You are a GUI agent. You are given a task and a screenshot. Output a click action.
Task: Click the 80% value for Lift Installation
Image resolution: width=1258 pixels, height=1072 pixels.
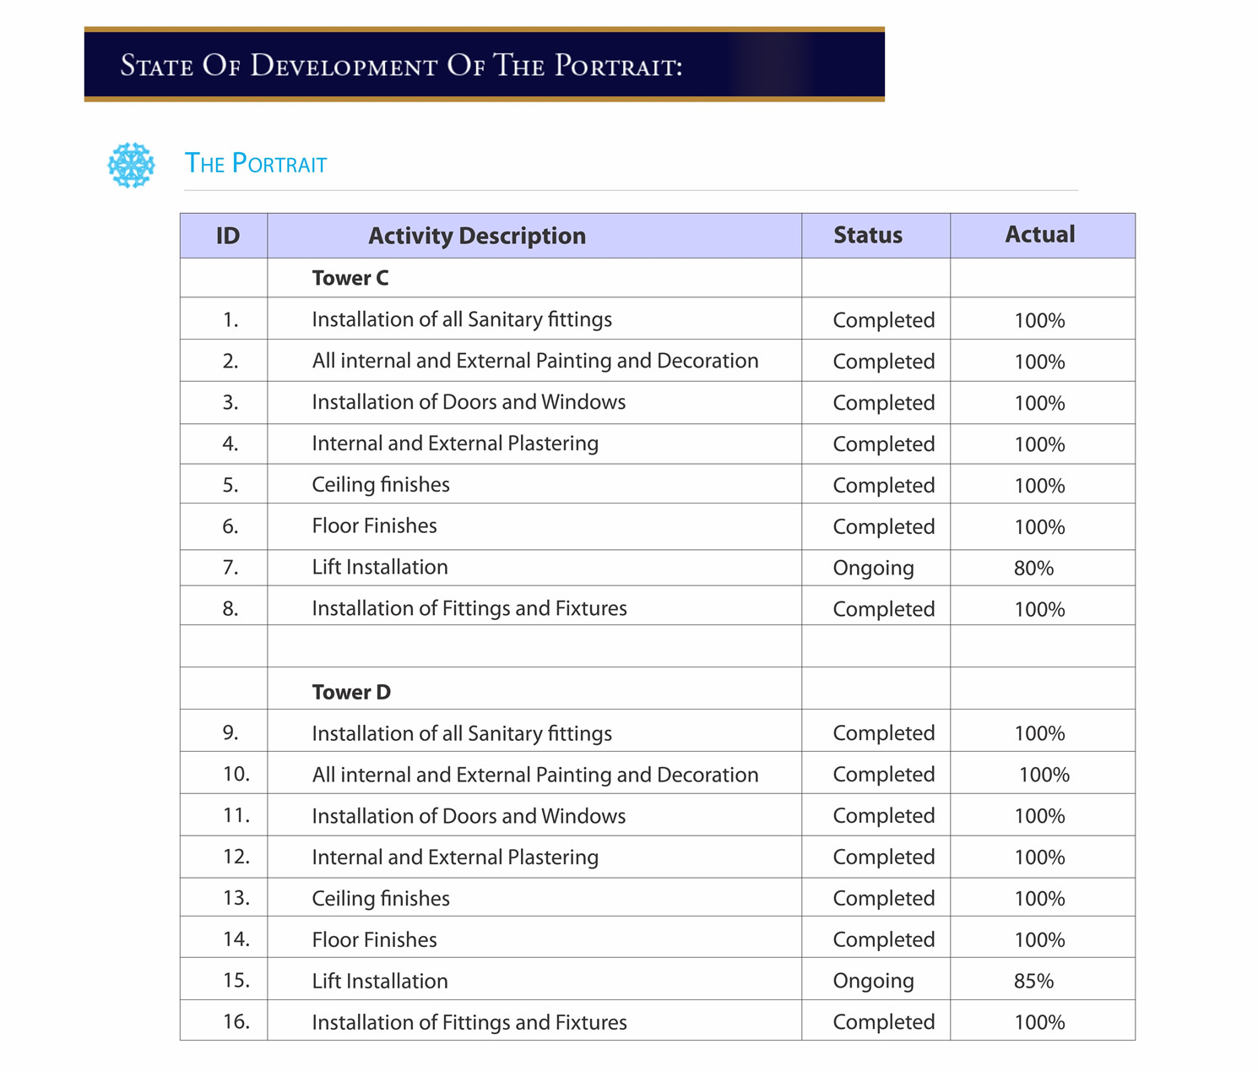[x=1033, y=568]
